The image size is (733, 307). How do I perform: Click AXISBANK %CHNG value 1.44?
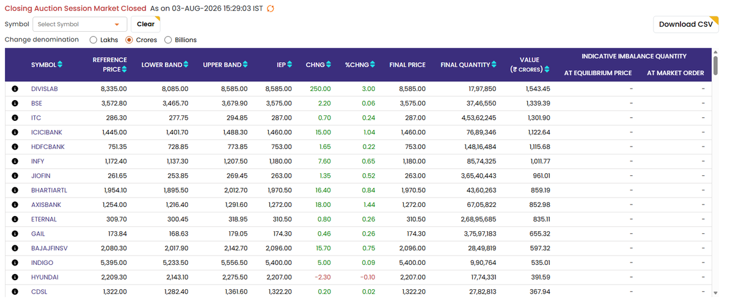coord(369,205)
